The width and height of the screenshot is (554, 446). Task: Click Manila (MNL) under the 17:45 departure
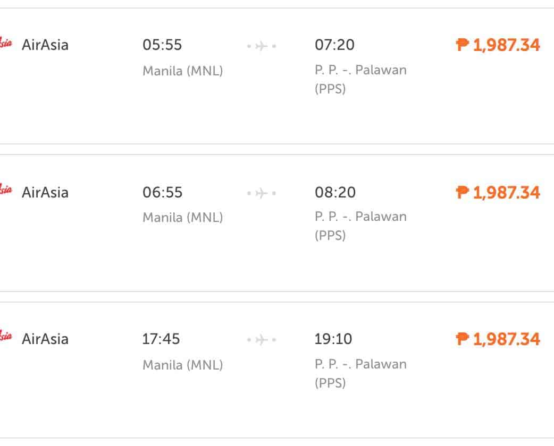182,365
